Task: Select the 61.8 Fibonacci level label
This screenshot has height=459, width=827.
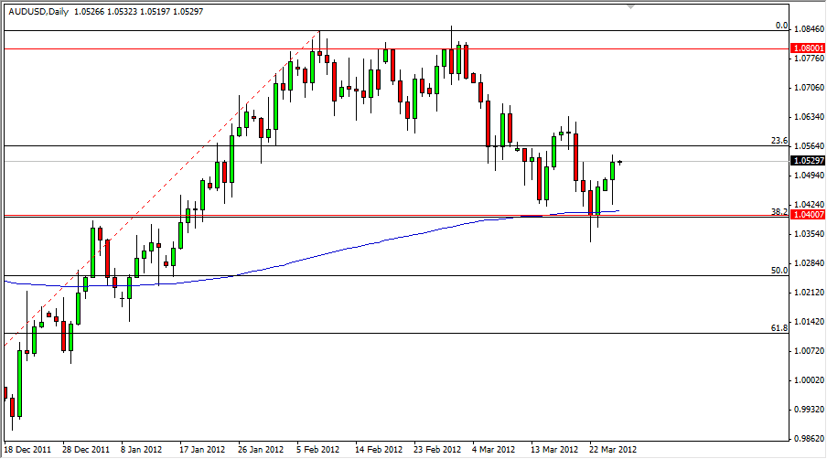Action: (x=779, y=327)
